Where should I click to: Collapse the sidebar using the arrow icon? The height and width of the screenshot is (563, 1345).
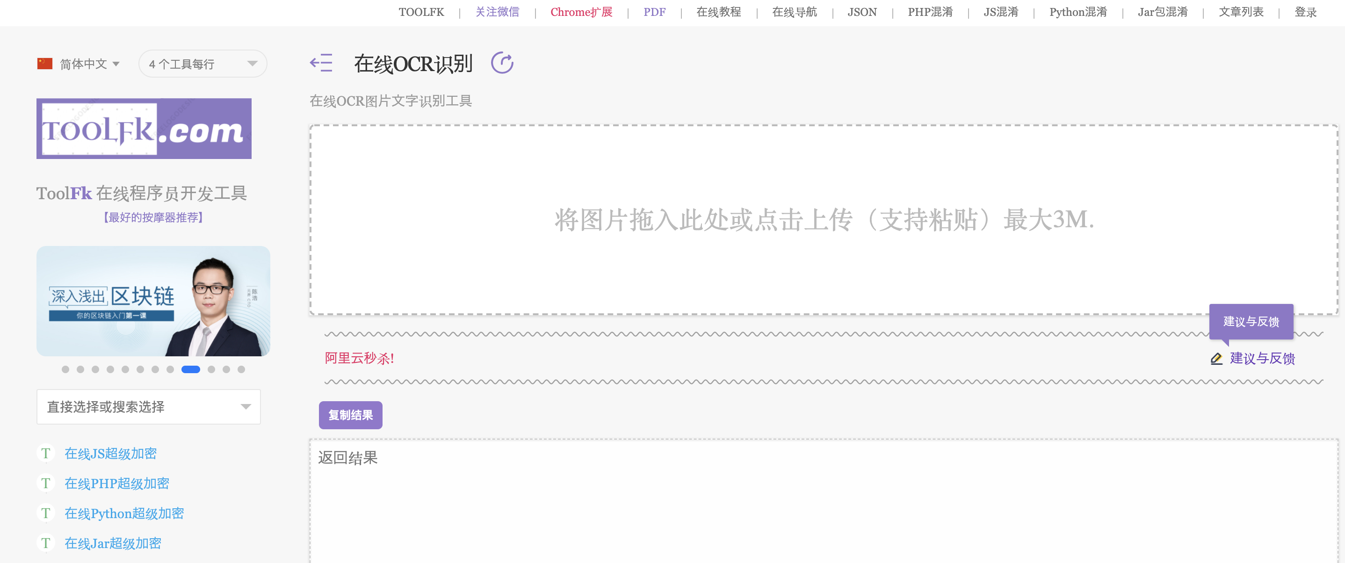tap(322, 63)
